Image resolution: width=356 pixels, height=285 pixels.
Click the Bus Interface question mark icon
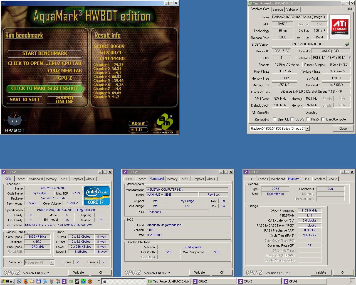tap(350, 58)
